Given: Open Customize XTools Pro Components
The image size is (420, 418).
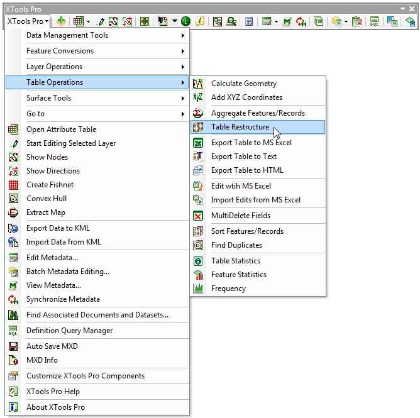Looking at the screenshot, I should (x=97, y=376).
